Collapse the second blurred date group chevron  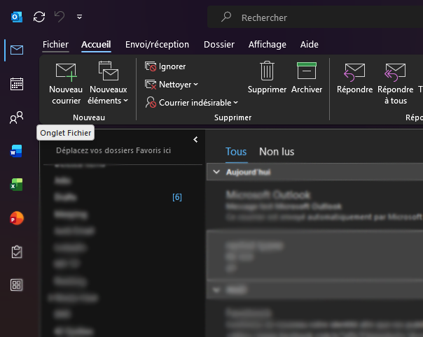pyautogui.click(x=216, y=290)
